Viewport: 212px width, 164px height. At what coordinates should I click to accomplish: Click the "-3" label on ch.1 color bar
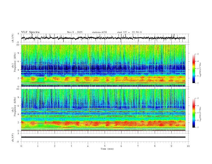tap(197, 54)
